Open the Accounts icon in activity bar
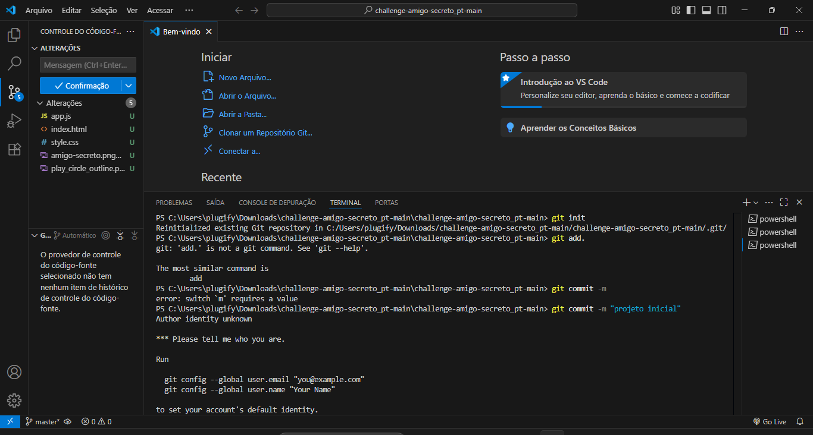Viewport: 813px width, 435px height. coord(14,372)
